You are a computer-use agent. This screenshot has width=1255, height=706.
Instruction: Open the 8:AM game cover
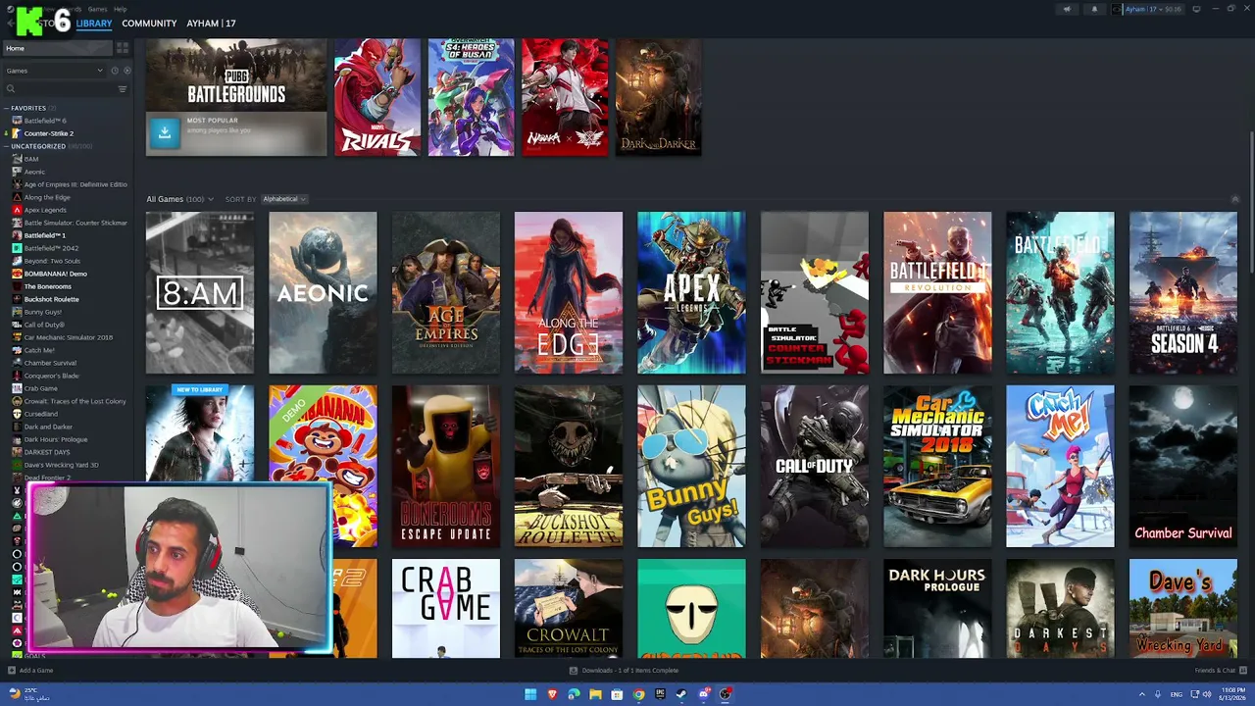(x=200, y=292)
